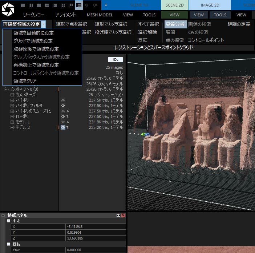
Task: Choose the active grid layout icon
Action: (78, 5)
